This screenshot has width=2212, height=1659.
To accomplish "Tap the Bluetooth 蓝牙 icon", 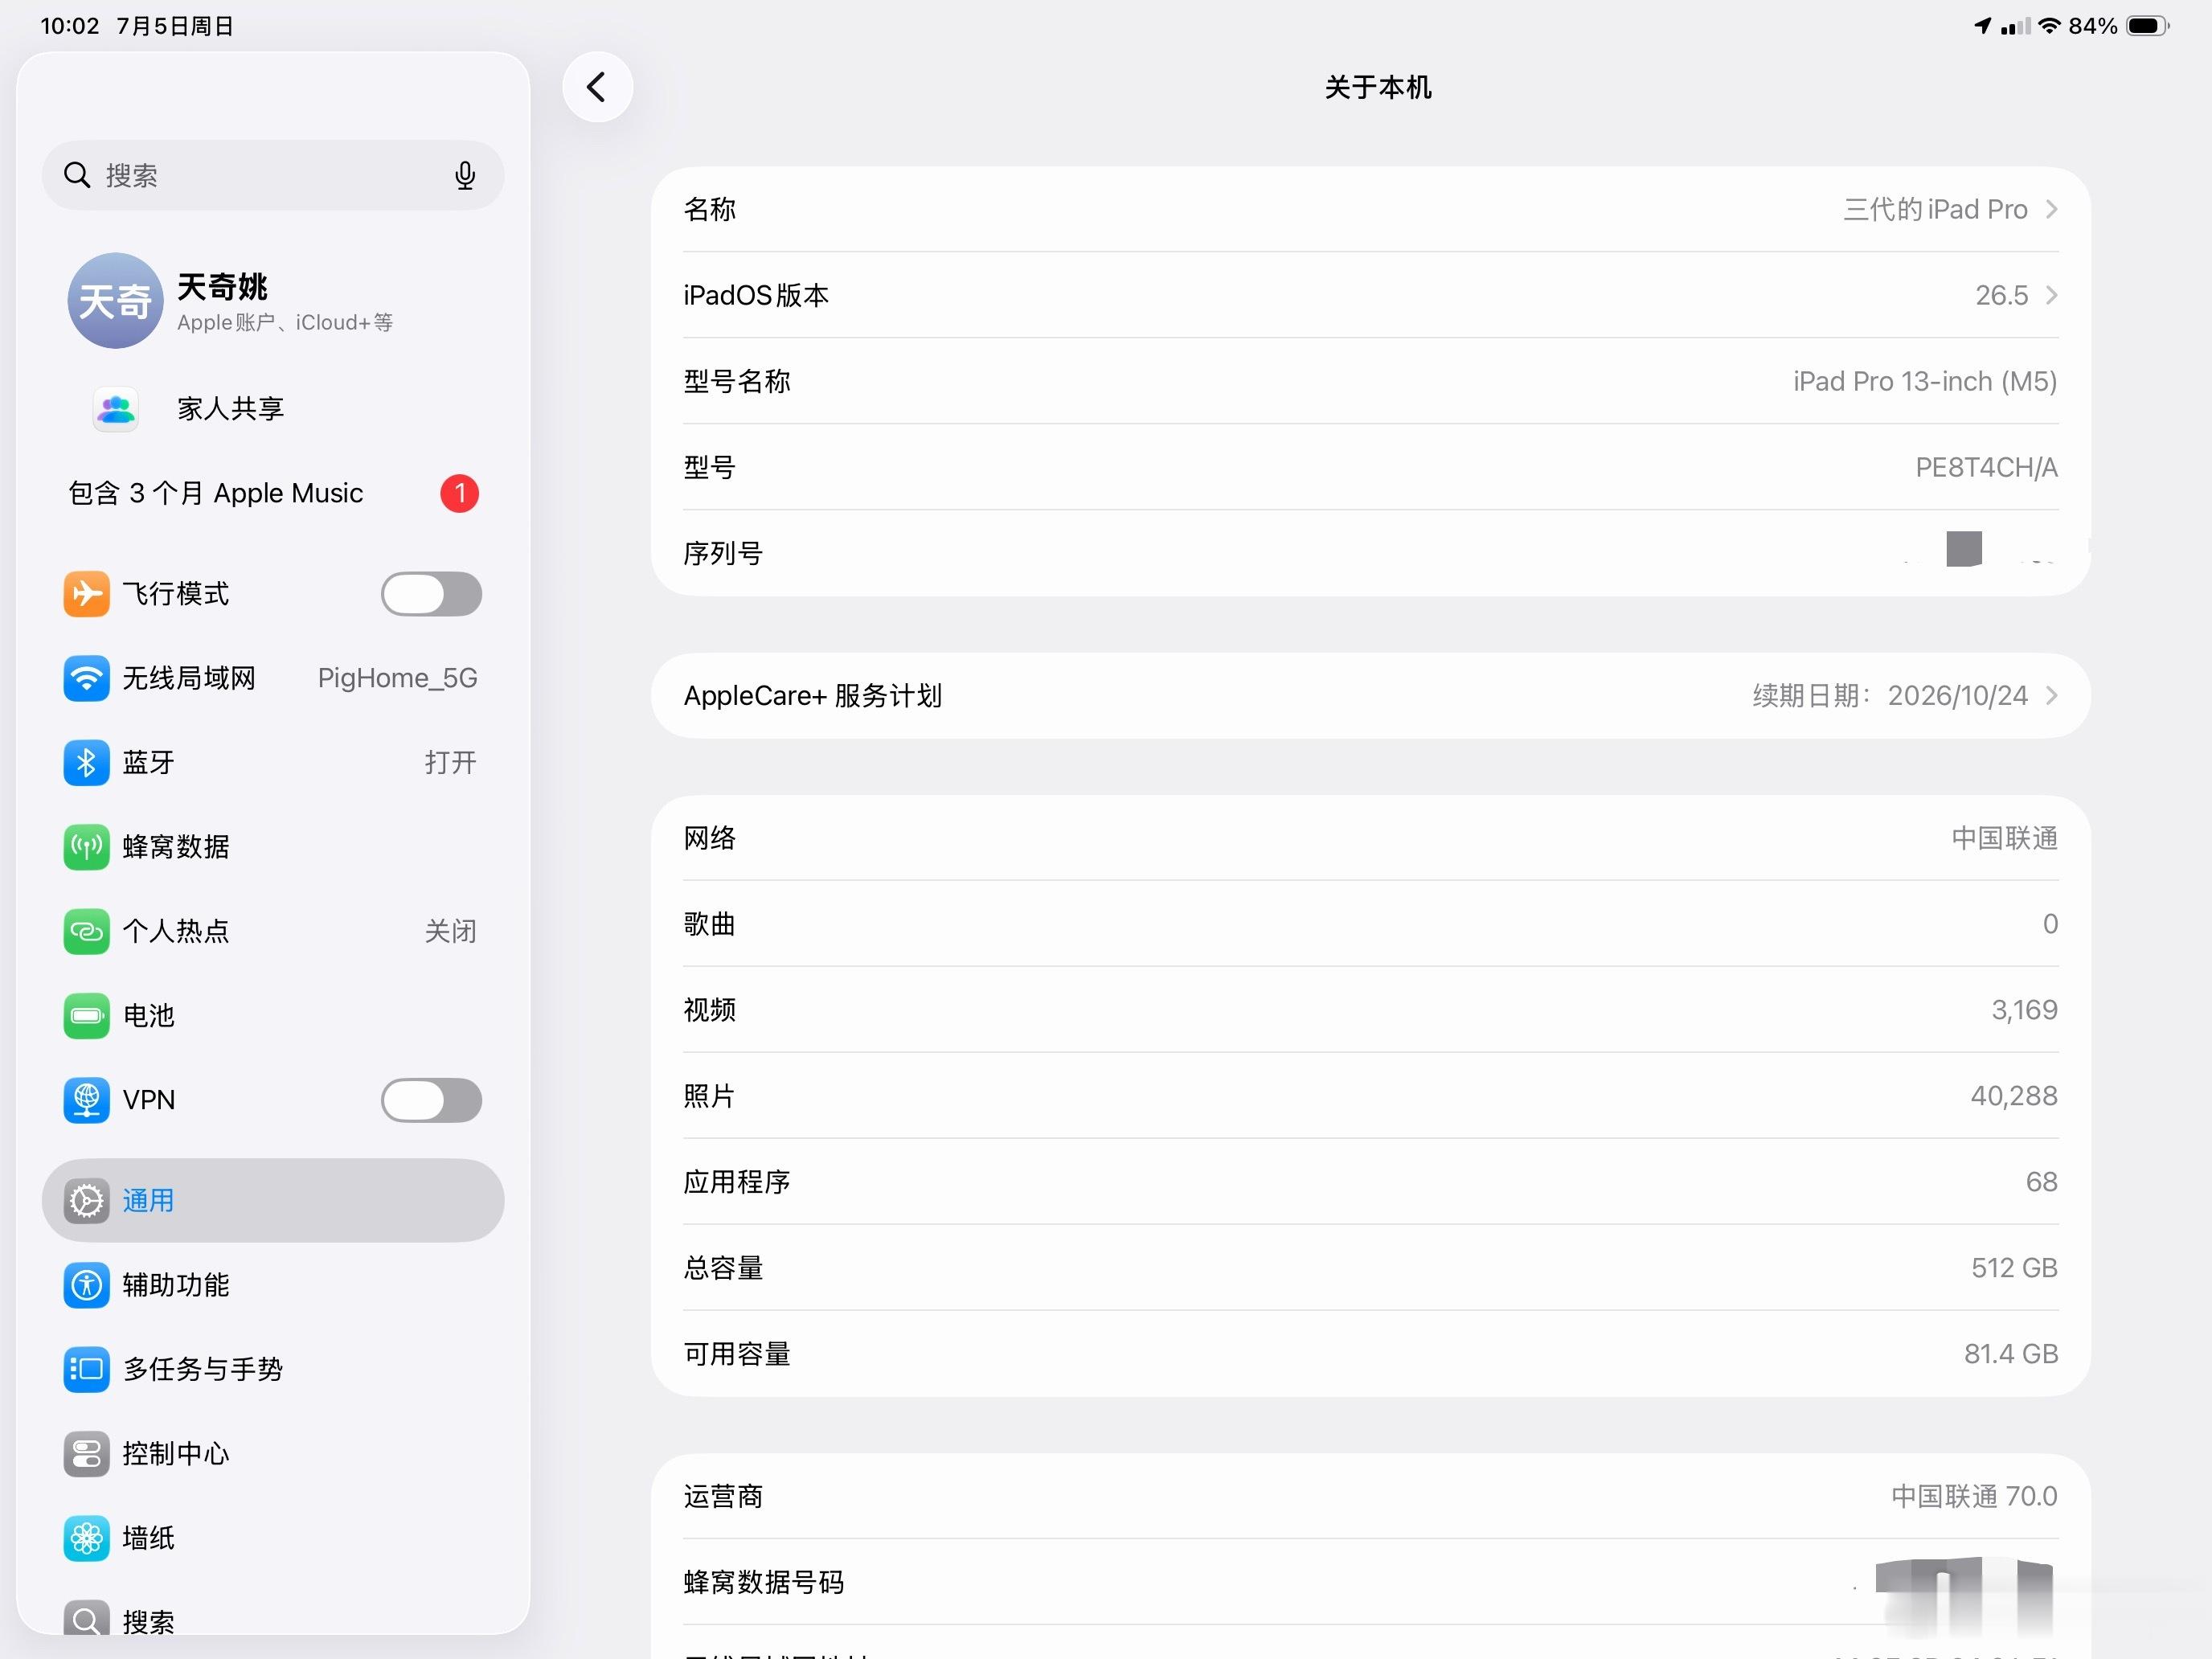I will 87,763.
